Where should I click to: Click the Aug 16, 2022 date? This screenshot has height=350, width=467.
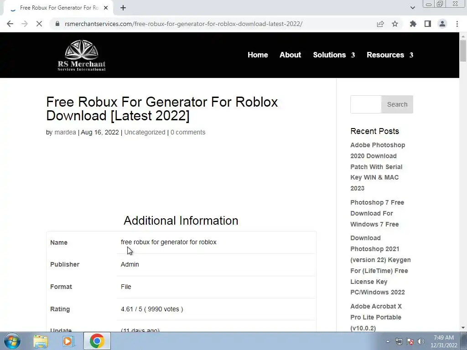pos(100,132)
